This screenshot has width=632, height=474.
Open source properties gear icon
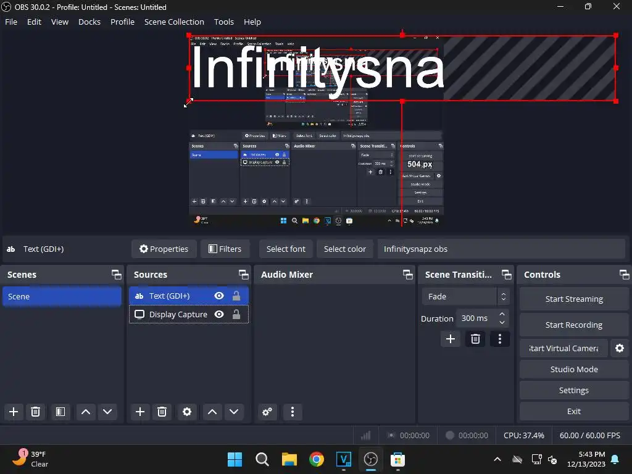186,412
